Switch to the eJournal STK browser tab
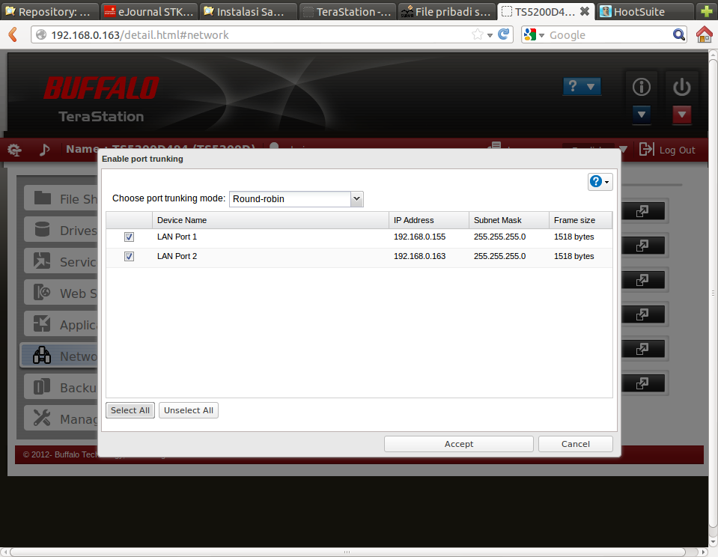 (149, 11)
